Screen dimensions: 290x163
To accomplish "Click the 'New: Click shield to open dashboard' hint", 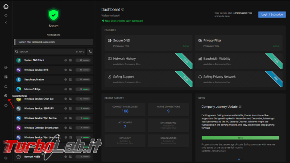I will tap(122, 21).
